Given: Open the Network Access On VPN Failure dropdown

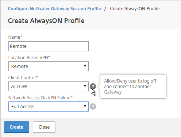Looking at the screenshot, I should tap(49, 107).
